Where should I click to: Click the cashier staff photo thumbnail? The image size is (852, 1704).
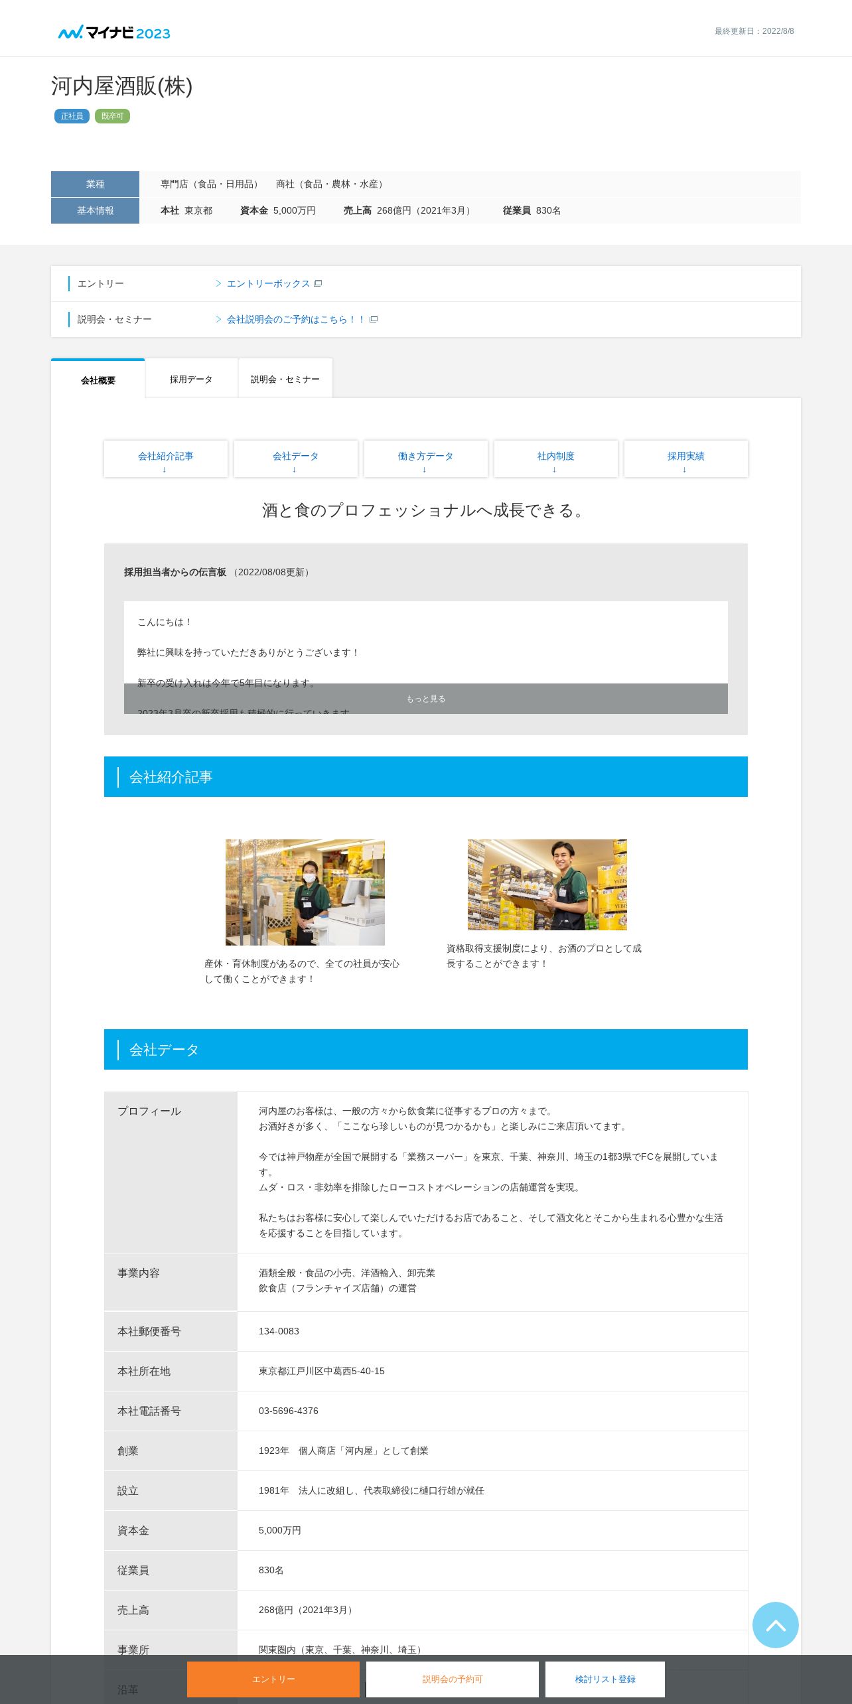[x=305, y=892]
